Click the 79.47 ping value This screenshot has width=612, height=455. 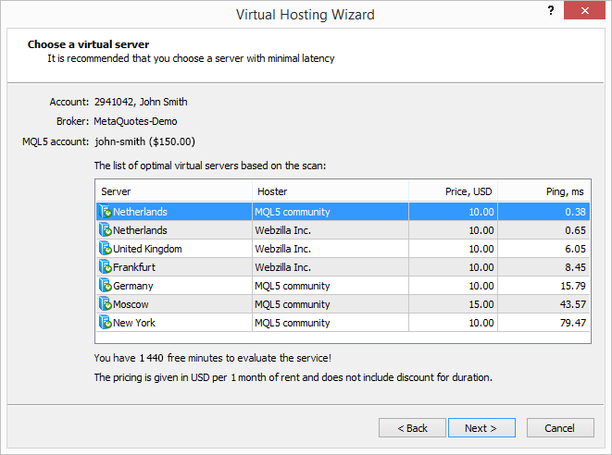pyautogui.click(x=573, y=323)
